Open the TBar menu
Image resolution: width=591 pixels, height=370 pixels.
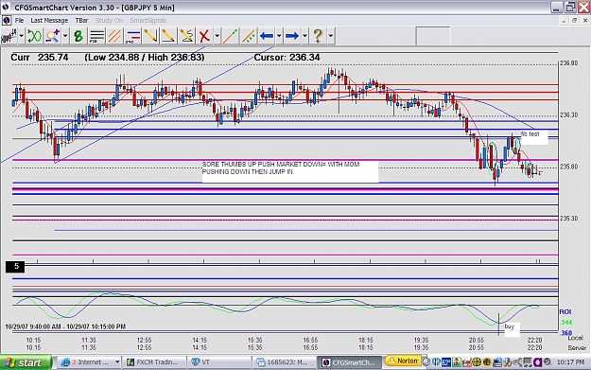point(81,21)
